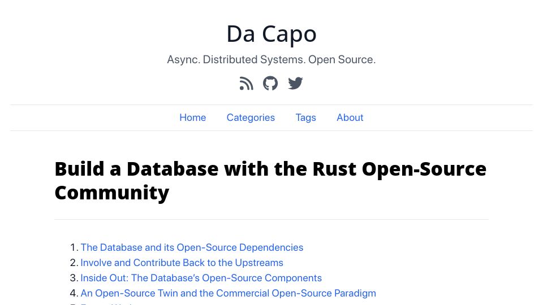The height and width of the screenshot is (305, 543).
Task: Jump to The Database and its Open-Source Dependencies
Action: pos(192,247)
